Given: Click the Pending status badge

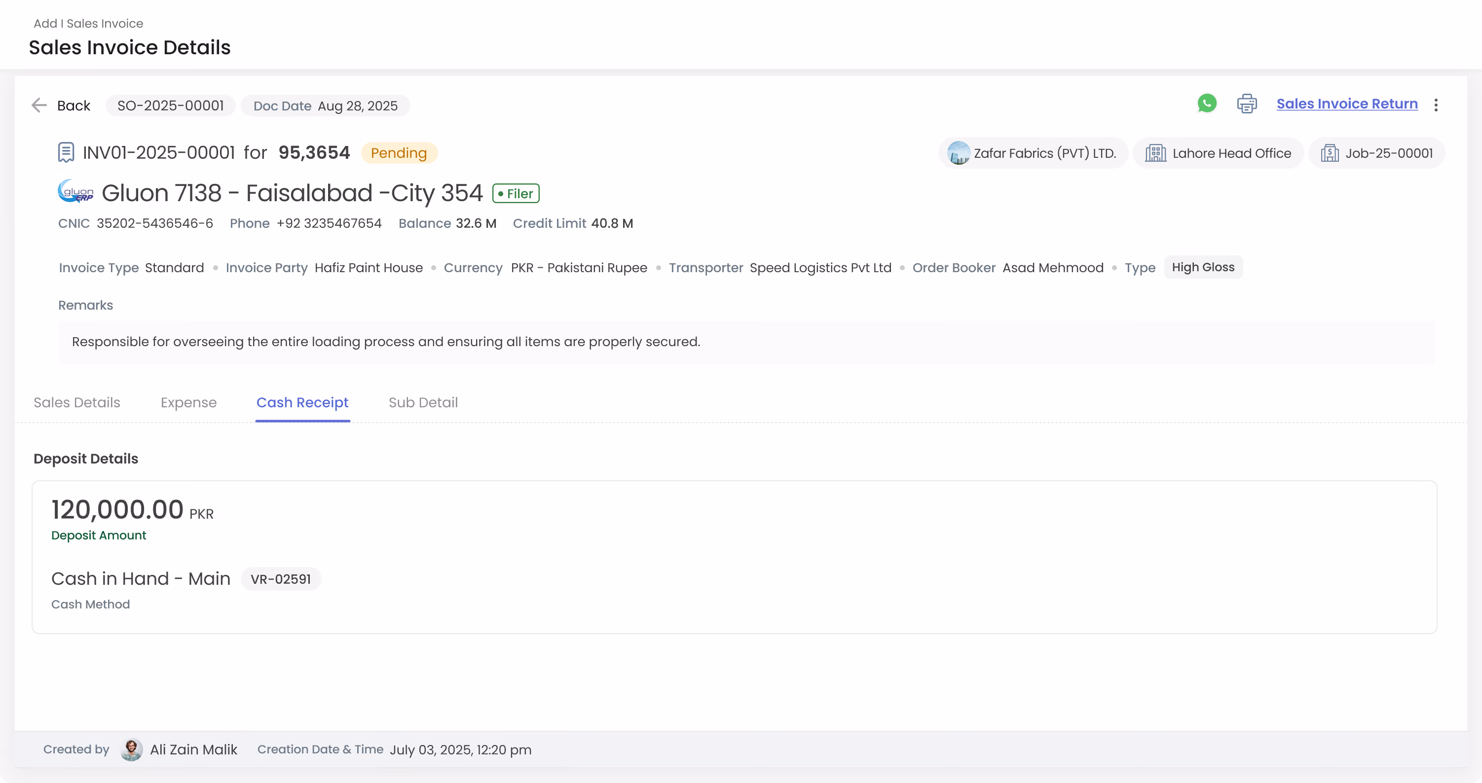Looking at the screenshot, I should (x=399, y=153).
